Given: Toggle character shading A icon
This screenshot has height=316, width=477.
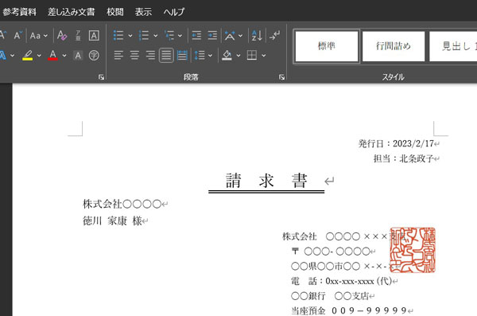Looking at the screenshot, I should coord(78,56).
